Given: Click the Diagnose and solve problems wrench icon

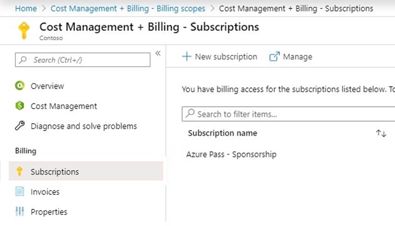Looking at the screenshot, I should (20, 126).
